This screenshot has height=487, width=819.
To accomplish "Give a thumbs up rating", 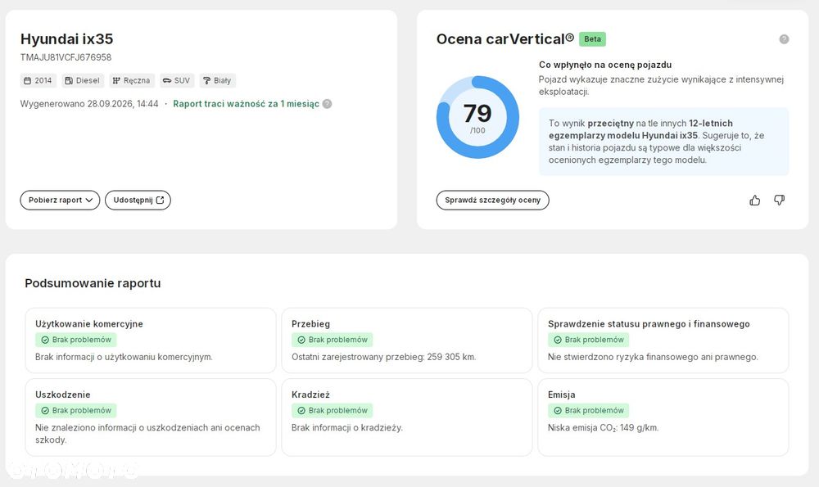I will 755,200.
